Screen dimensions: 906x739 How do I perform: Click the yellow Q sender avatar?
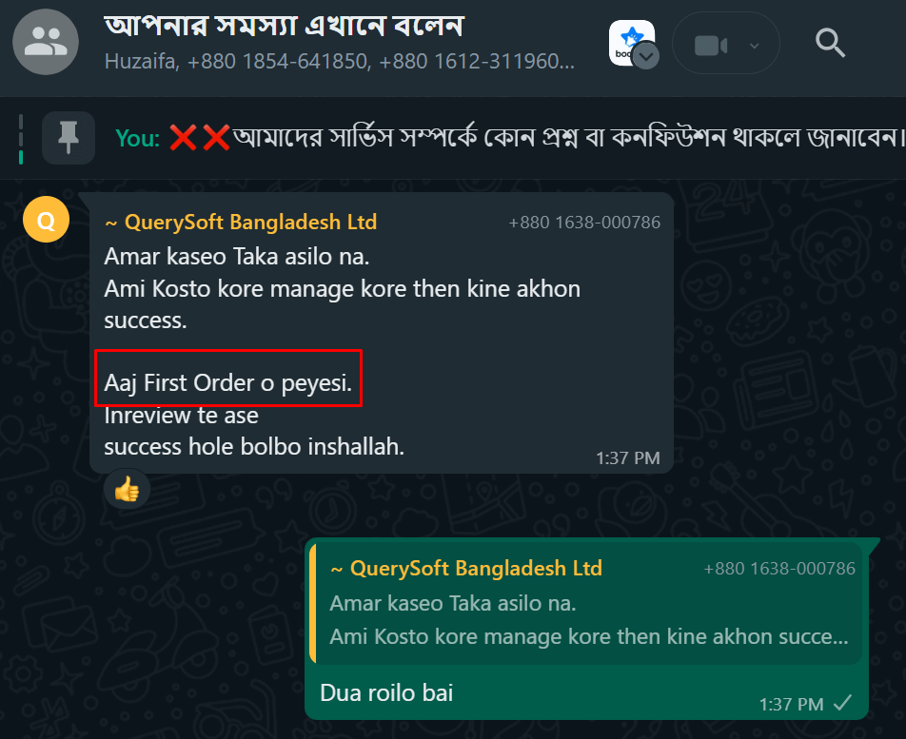click(46, 222)
